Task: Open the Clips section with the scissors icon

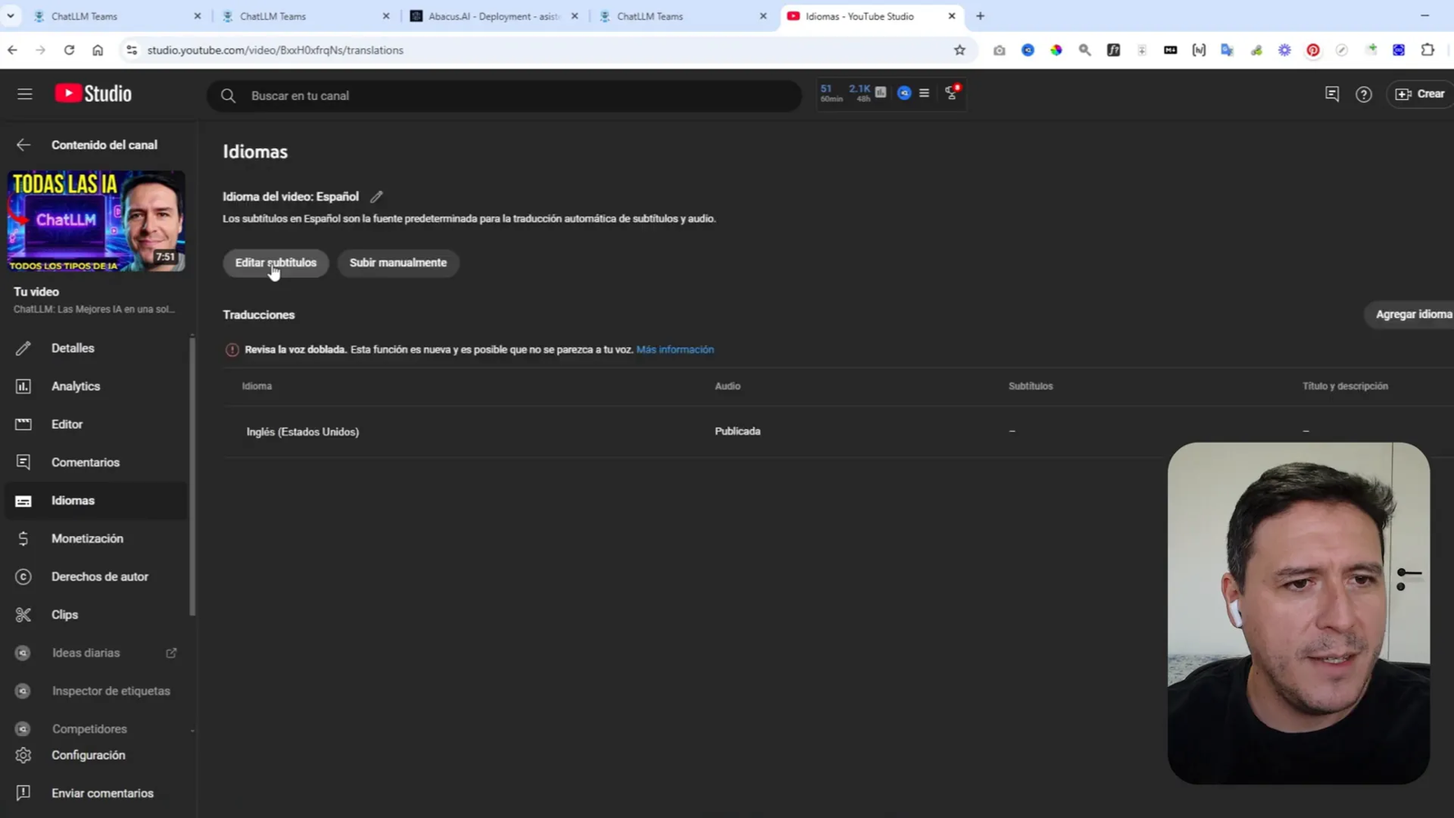Action: click(65, 614)
